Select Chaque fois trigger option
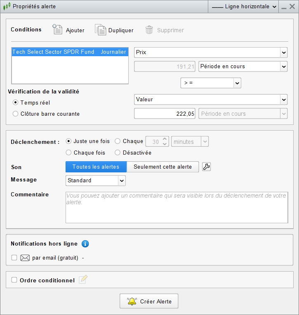Image resolution: width=299 pixels, height=315 pixels. pos(68,153)
